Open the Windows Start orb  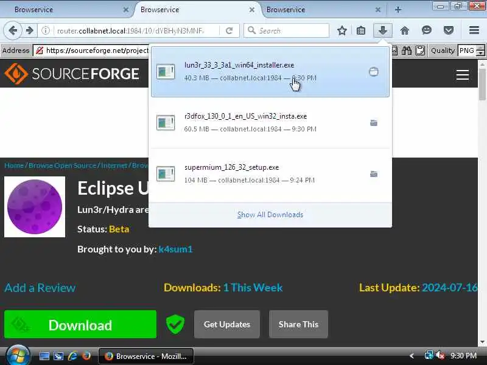(18, 356)
